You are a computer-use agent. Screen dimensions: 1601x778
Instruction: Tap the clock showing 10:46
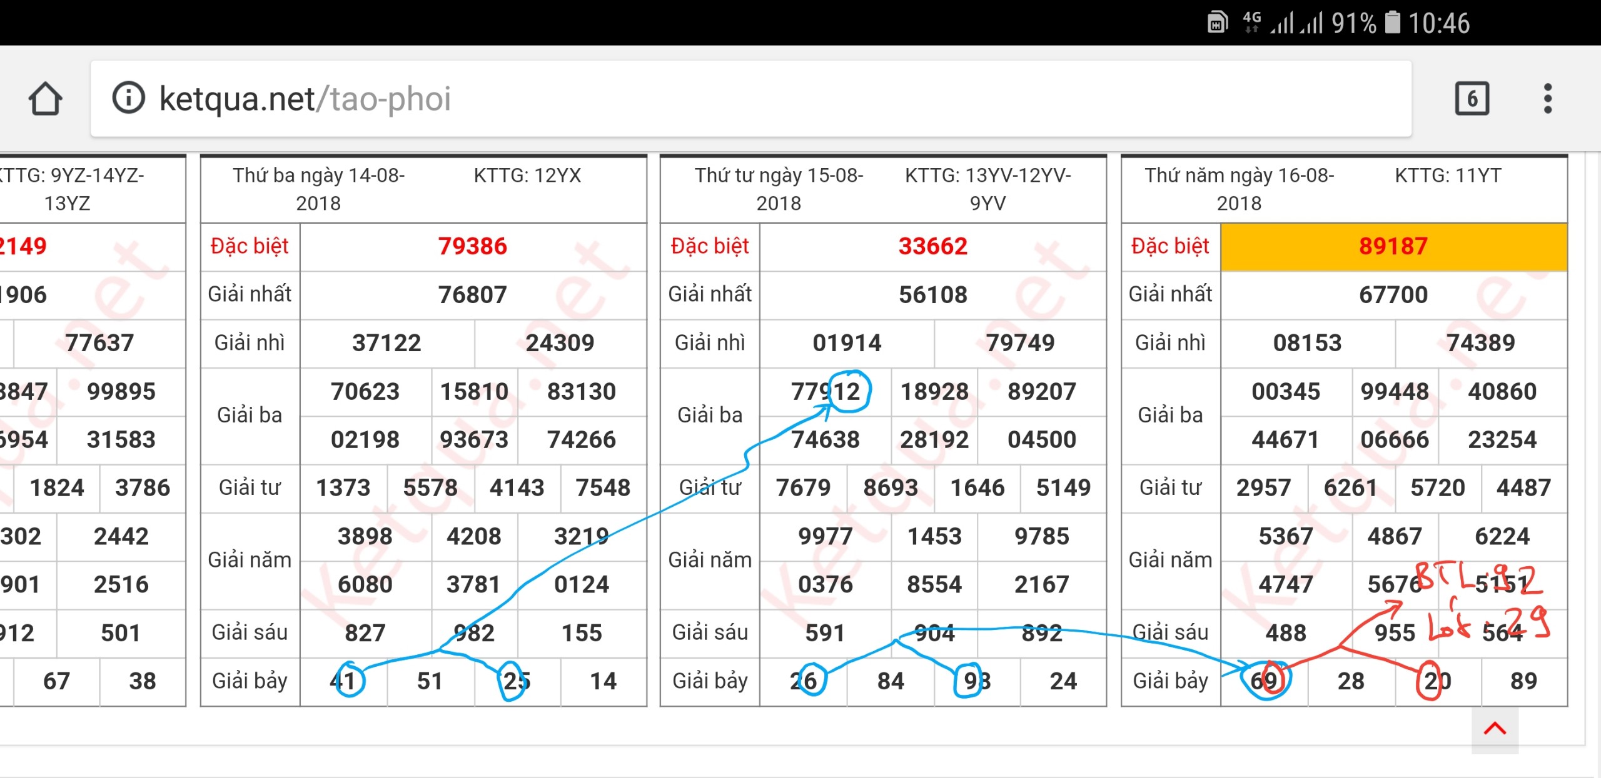[x=1438, y=23]
